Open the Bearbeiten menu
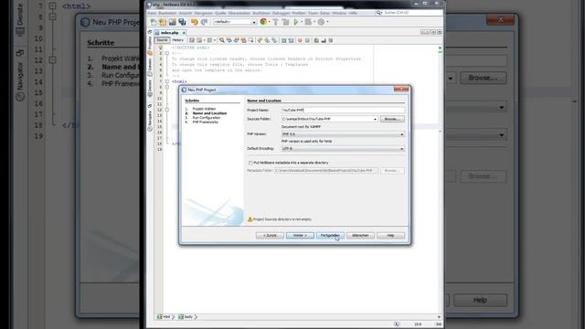The height and width of the screenshot is (329, 585). pos(167,13)
